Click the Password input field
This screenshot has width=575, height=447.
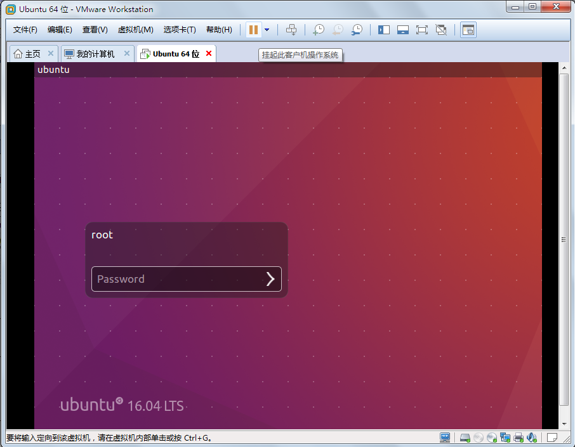[x=187, y=279]
